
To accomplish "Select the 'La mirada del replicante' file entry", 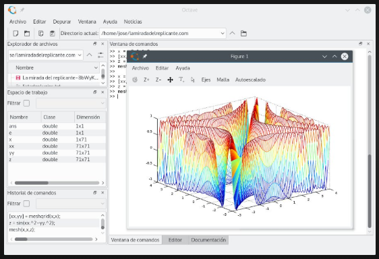I will 57,78.
